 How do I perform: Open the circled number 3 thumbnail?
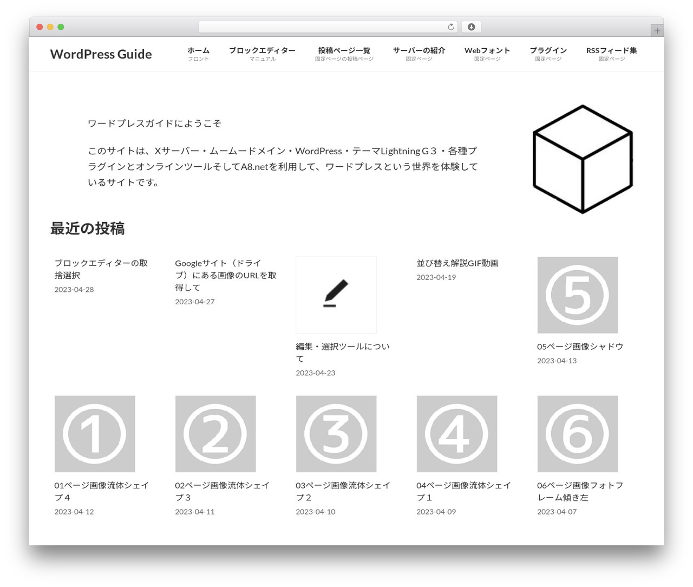[336, 434]
